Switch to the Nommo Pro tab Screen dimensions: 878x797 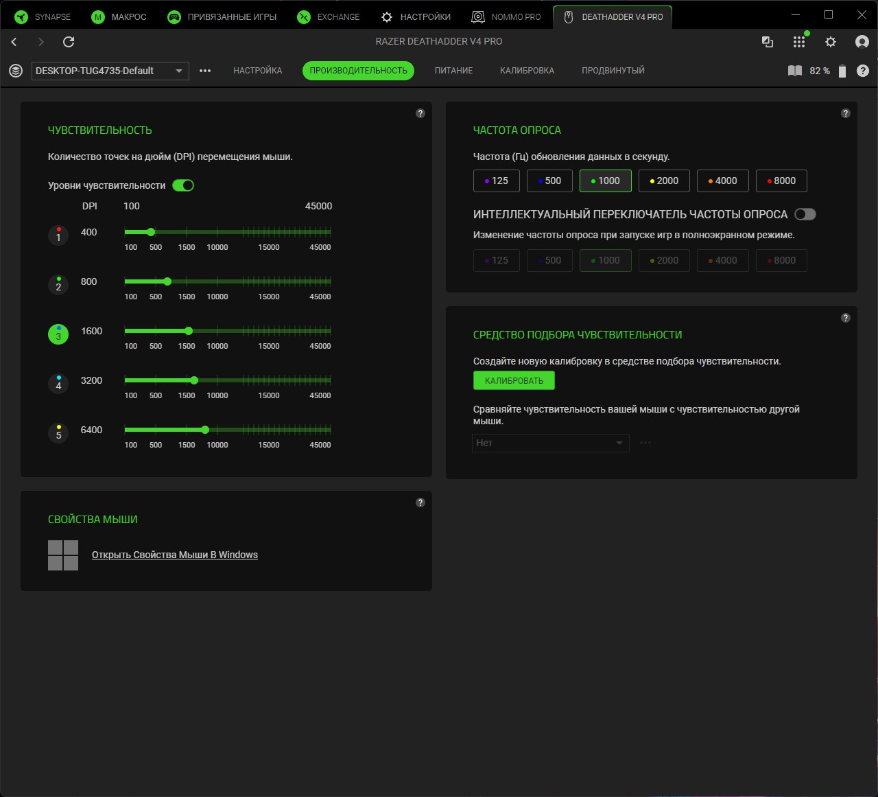click(x=506, y=17)
